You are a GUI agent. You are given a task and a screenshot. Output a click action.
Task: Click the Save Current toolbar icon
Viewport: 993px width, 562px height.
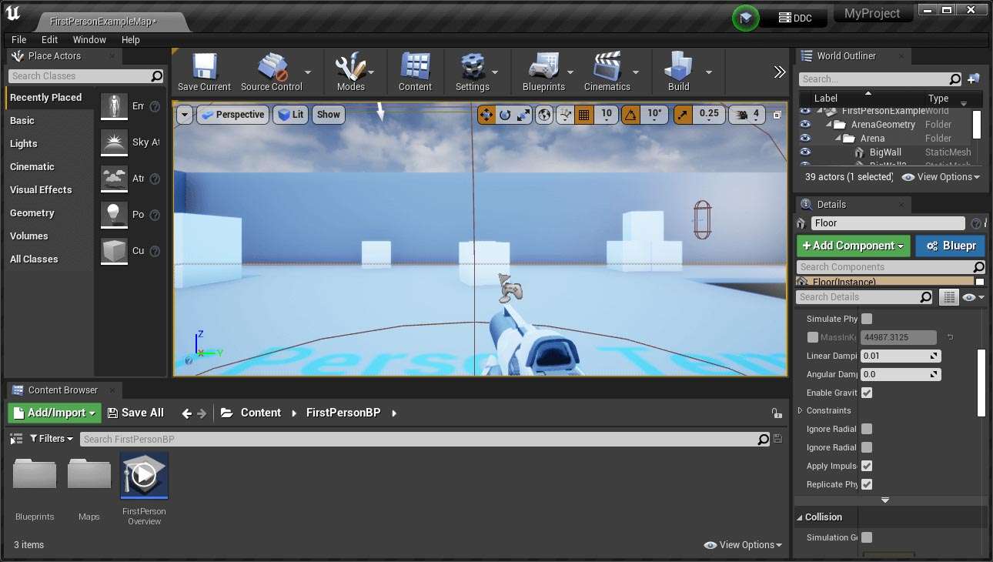(x=203, y=68)
